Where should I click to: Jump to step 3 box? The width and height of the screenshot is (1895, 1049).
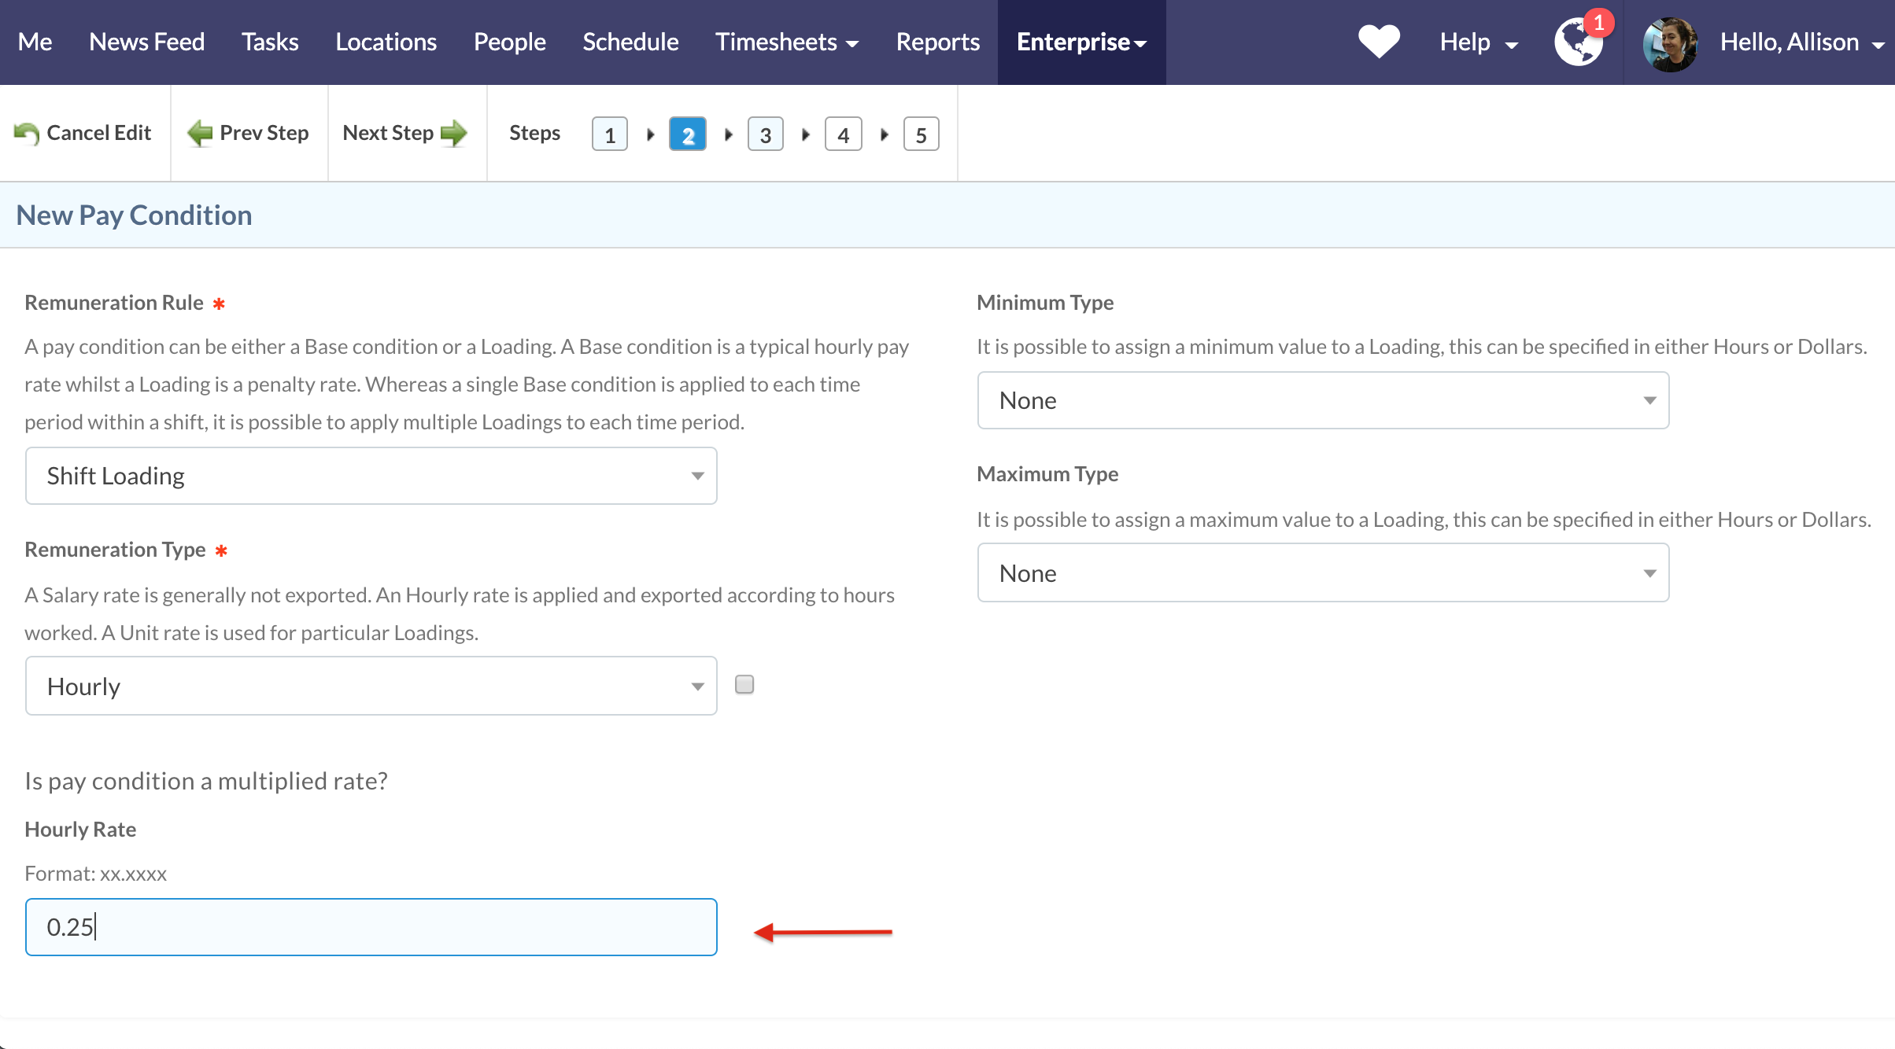coord(765,134)
